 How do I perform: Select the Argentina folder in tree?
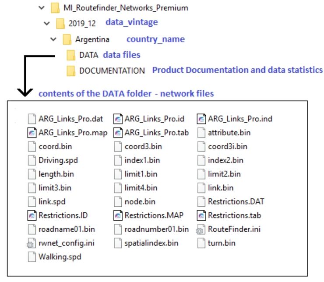[x=92, y=39]
